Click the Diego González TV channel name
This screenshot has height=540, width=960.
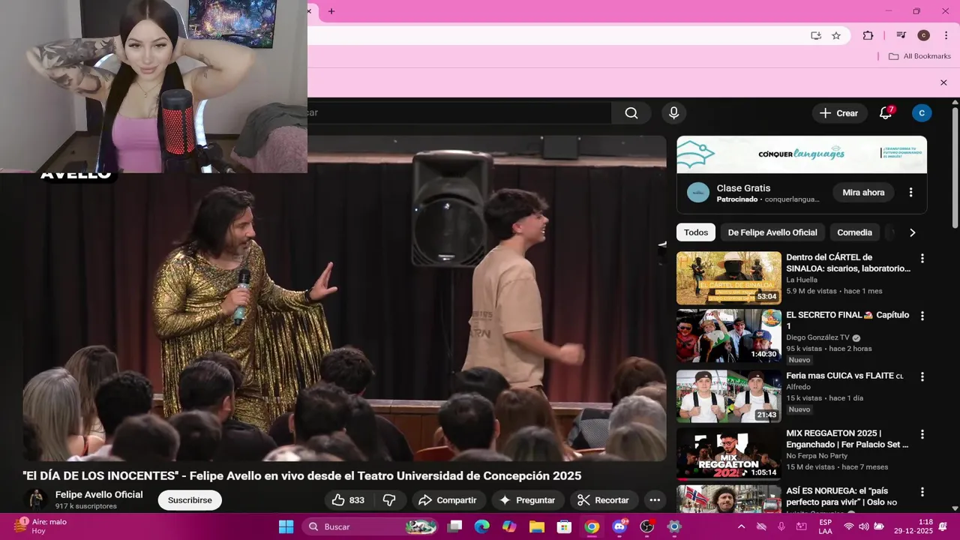pos(817,337)
